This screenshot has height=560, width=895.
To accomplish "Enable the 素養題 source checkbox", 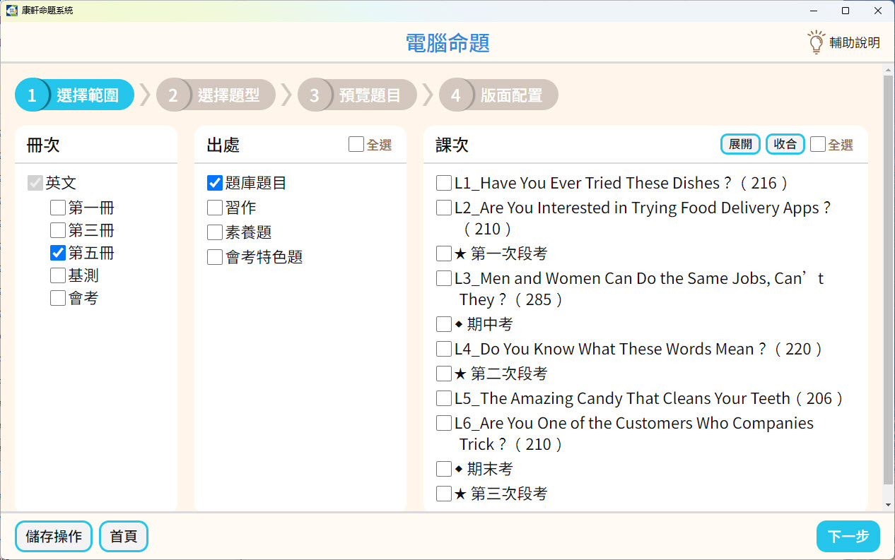I will click(215, 232).
